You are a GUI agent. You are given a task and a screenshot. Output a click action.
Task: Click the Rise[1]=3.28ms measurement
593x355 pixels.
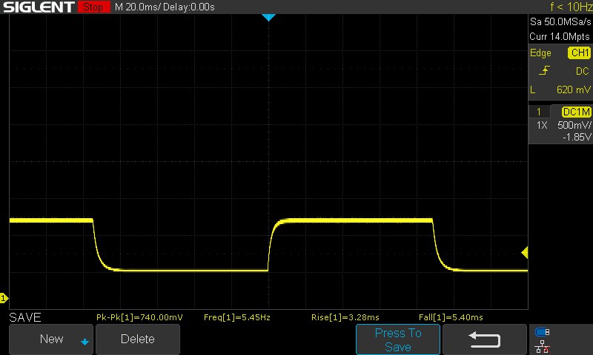pos(345,317)
